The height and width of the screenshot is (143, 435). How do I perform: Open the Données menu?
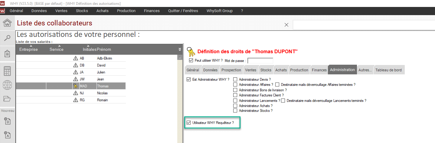(39, 11)
